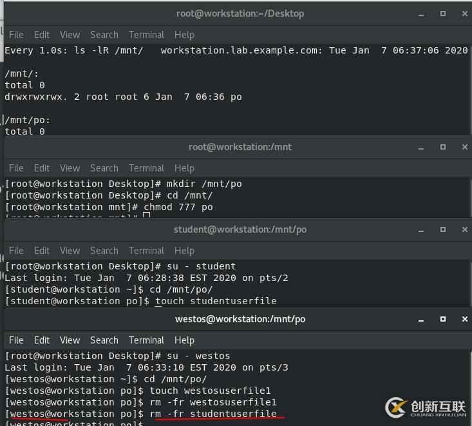Click the 'rm -fr studentuserfile' command line

(140, 414)
